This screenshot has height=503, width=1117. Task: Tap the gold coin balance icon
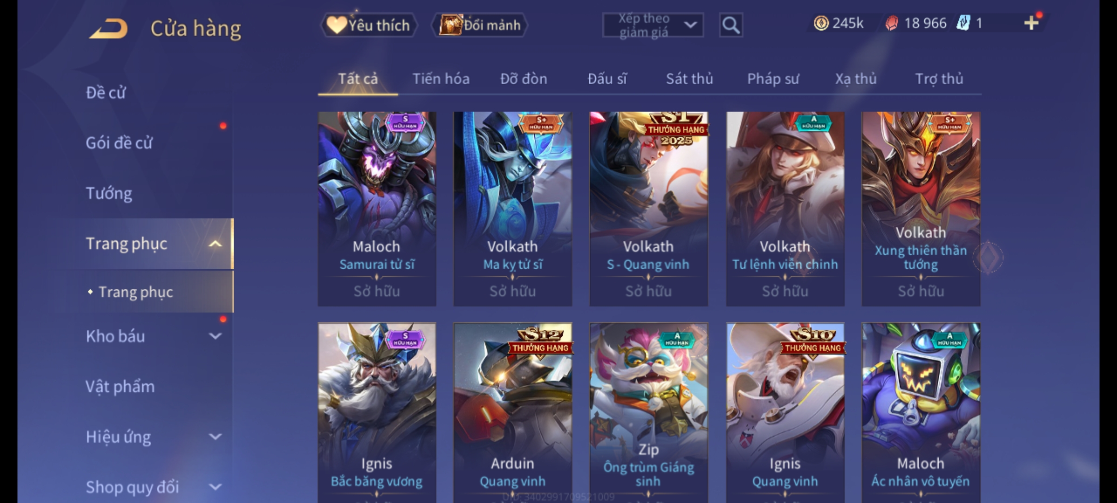click(821, 23)
